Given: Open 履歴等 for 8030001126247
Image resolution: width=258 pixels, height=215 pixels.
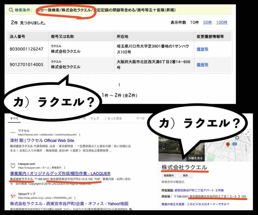Looking at the screenshot, I should 202,49.
